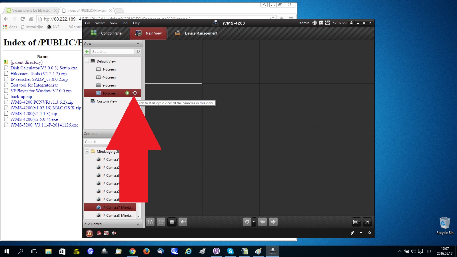The width and height of the screenshot is (457, 257).
Task: Select the 16-Screen layout row
Action: [x=112, y=93]
